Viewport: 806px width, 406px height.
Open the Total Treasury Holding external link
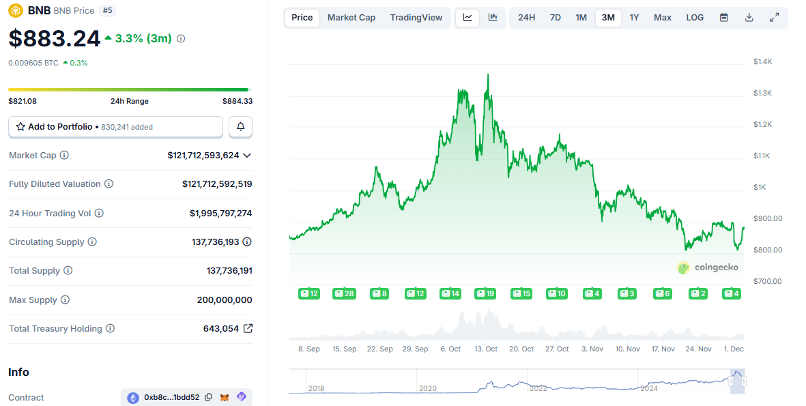pos(248,328)
